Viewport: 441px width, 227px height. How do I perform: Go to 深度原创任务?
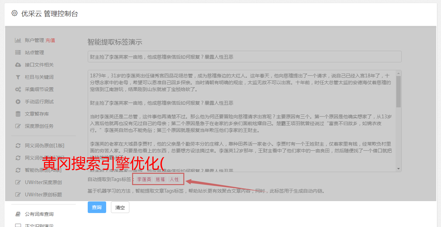(39, 126)
